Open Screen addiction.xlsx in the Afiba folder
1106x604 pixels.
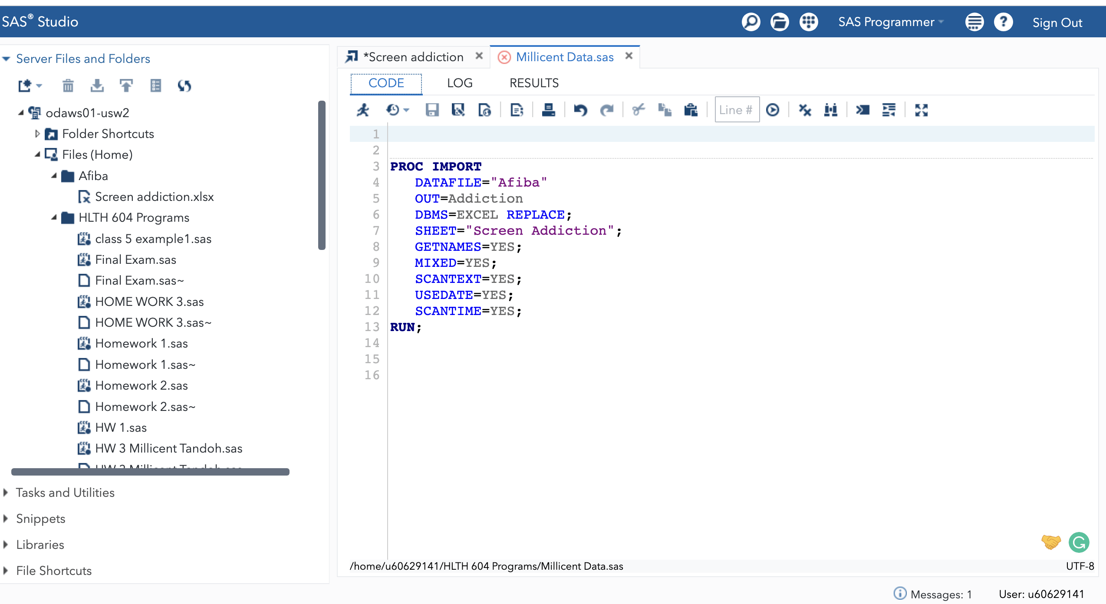coord(154,196)
